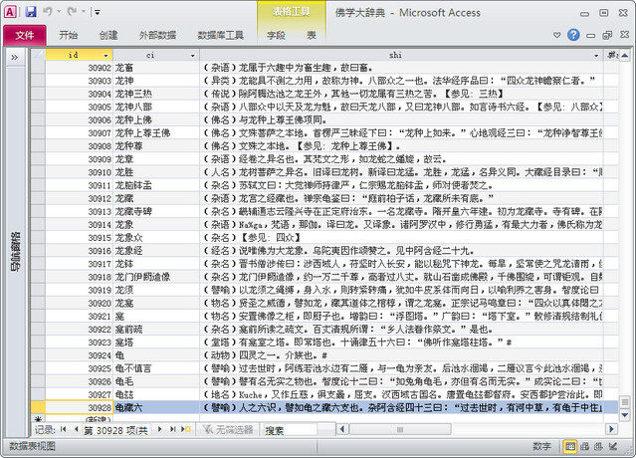Viewport: 636px width, 458px height.
Task: Select row selector for record 30928
Action: (38, 407)
